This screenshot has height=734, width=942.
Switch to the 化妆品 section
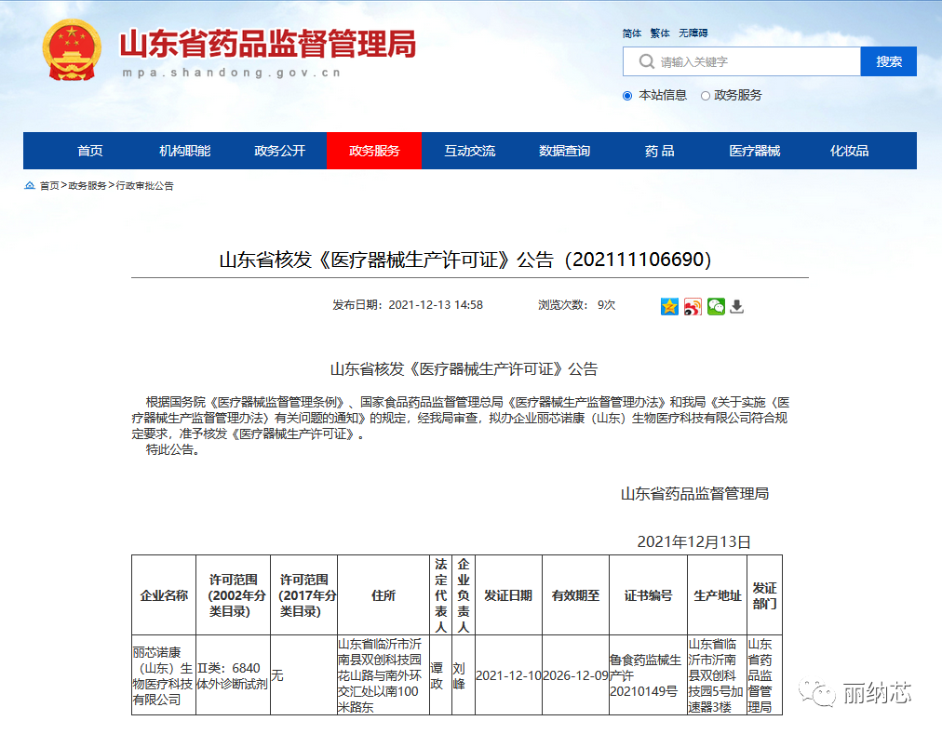coord(849,150)
